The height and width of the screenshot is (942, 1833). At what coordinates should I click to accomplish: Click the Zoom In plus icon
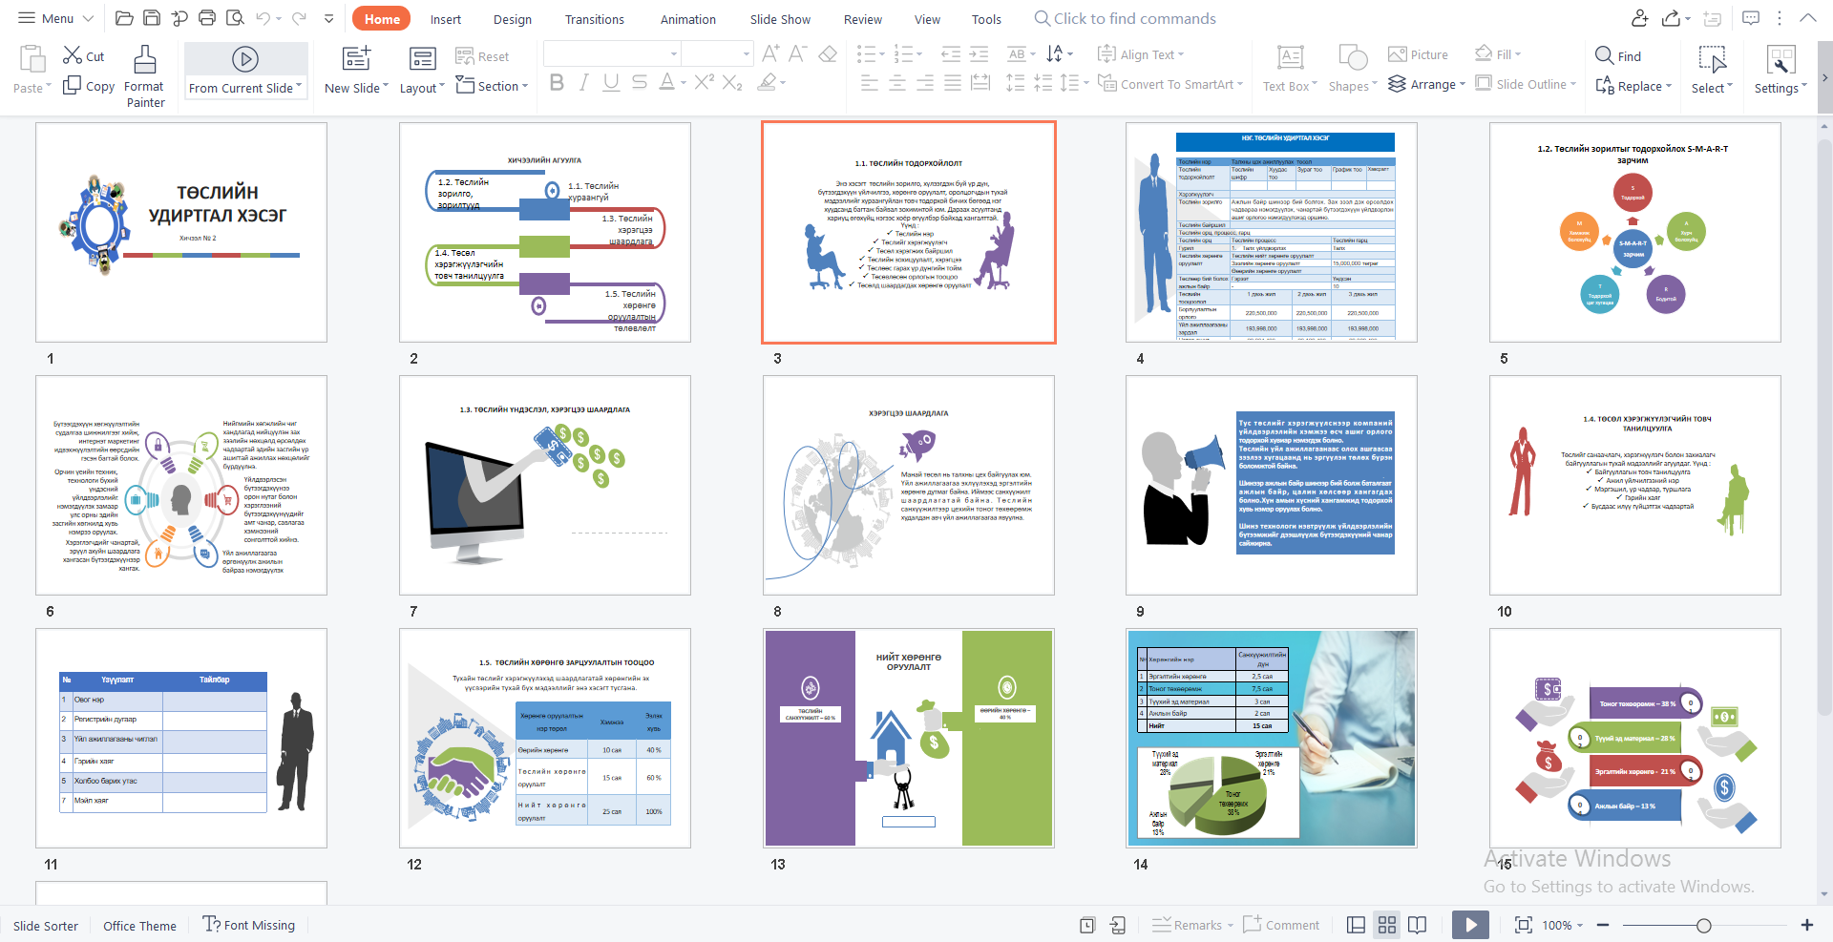pos(1806,925)
